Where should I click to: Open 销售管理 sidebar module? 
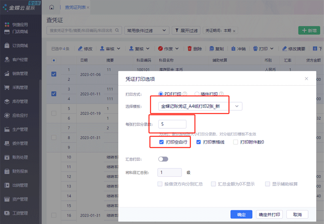pos(16,74)
